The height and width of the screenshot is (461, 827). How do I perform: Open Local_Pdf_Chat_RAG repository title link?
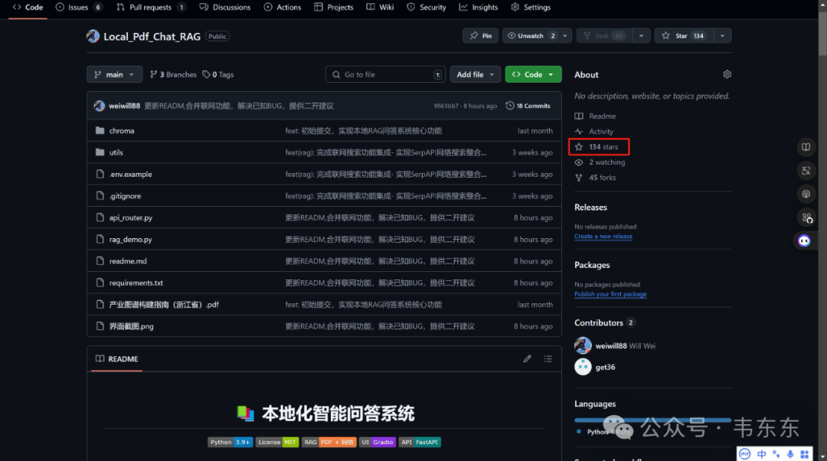[152, 37]
